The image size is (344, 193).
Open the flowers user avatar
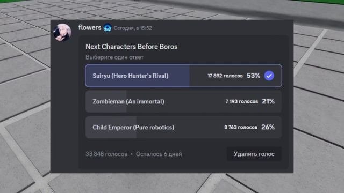(62, 32)
